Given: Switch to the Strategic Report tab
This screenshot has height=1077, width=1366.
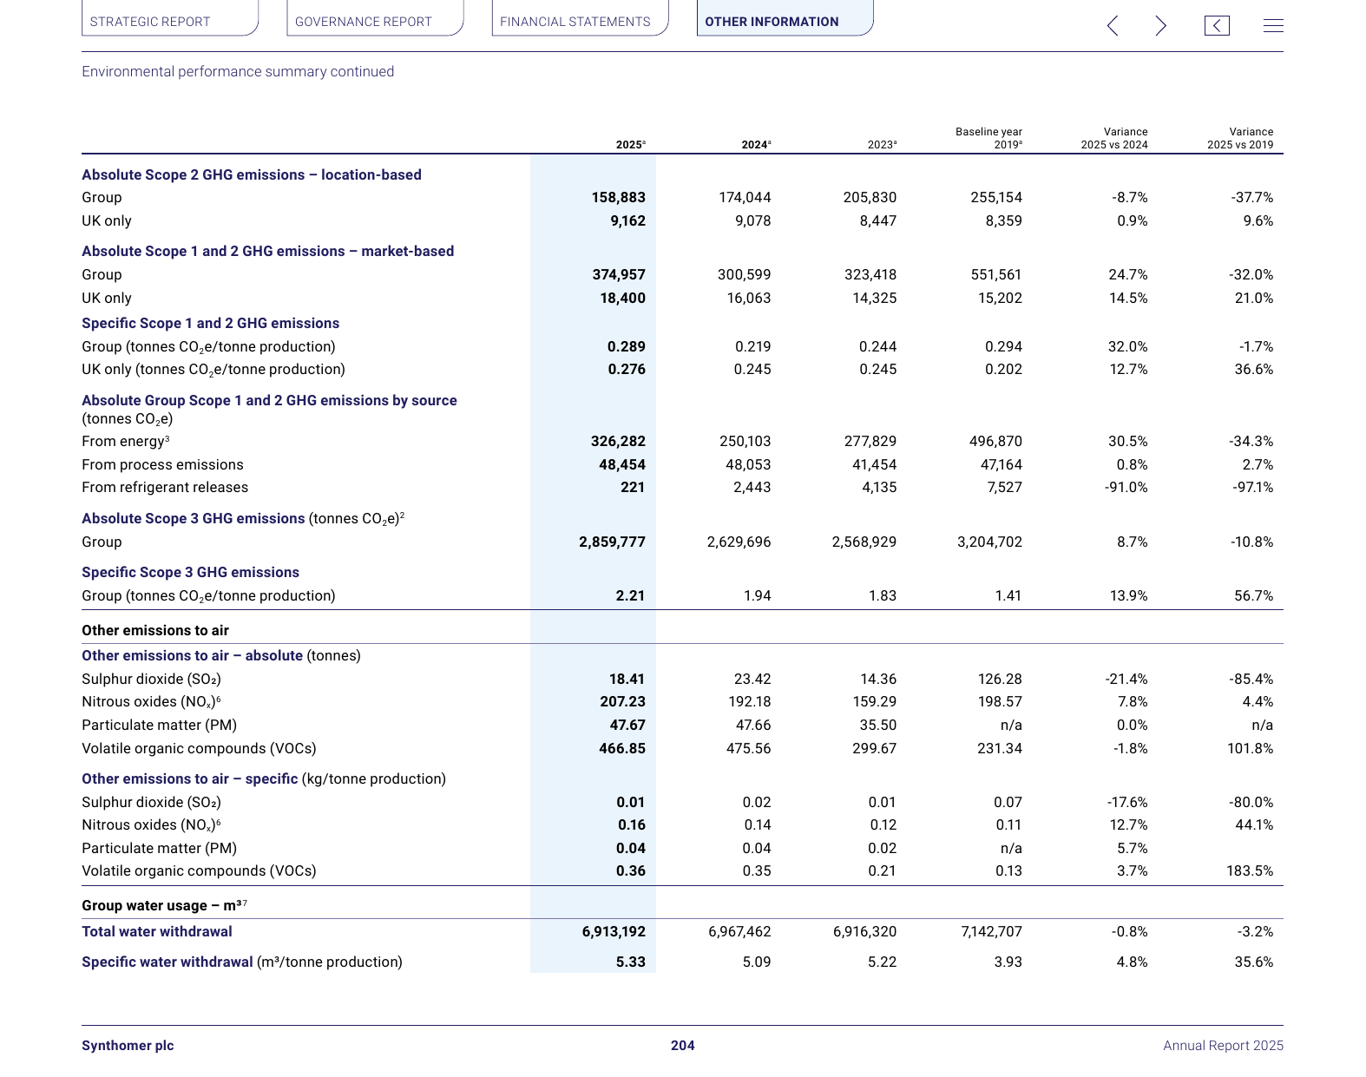Looking at the screenshot, I should click(x=170, y=18).
